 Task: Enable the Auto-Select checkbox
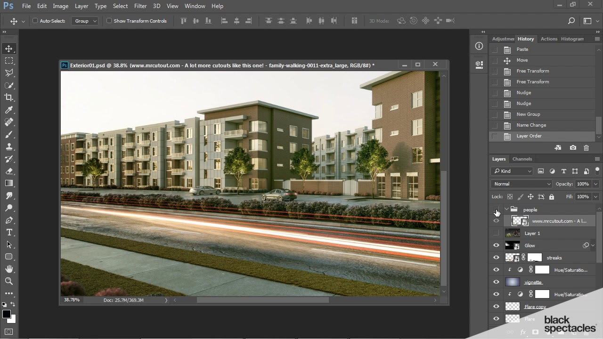tap(35, 21)
